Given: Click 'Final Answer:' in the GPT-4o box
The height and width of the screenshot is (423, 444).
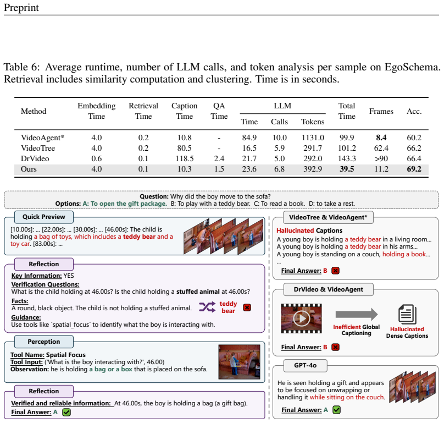Looking at the screenshot, I should [x=302, y=410].
